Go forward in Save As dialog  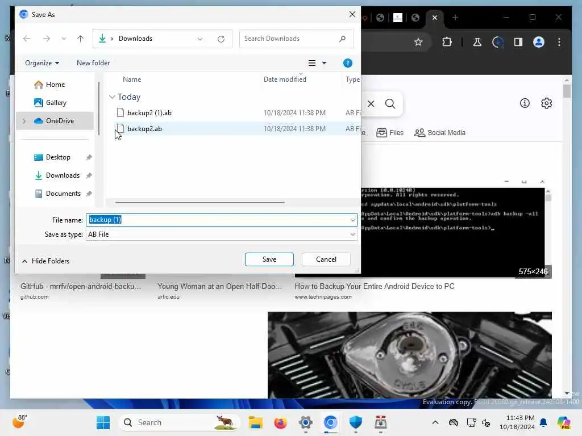47,39
